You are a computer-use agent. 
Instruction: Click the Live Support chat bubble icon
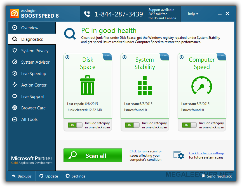[15, 96]
